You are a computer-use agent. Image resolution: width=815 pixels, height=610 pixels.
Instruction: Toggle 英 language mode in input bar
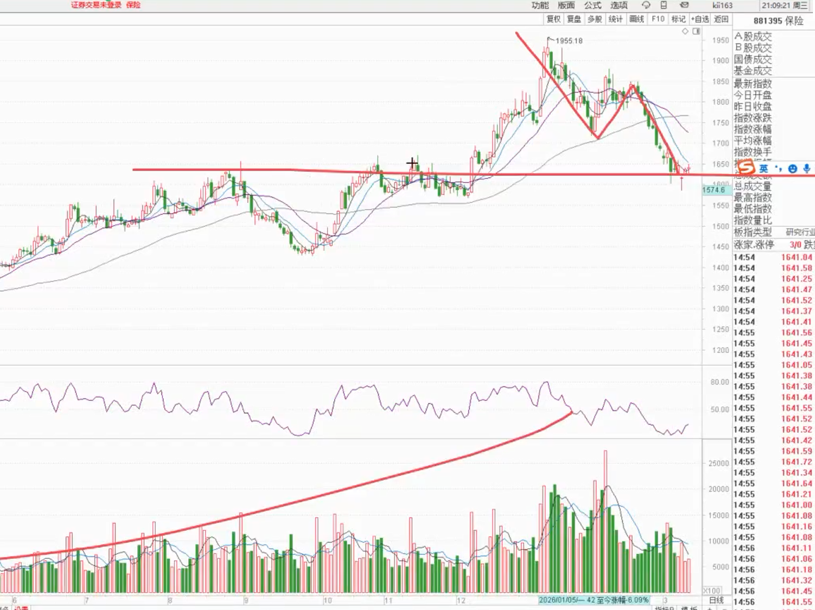(763, 168)
